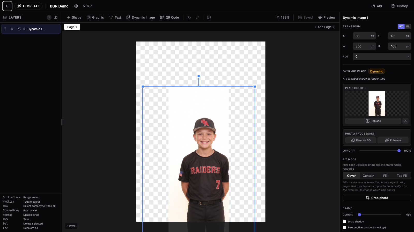Click the rotation handle above the image
This screenshot has height=232, width=414.
tap(199, 76)
